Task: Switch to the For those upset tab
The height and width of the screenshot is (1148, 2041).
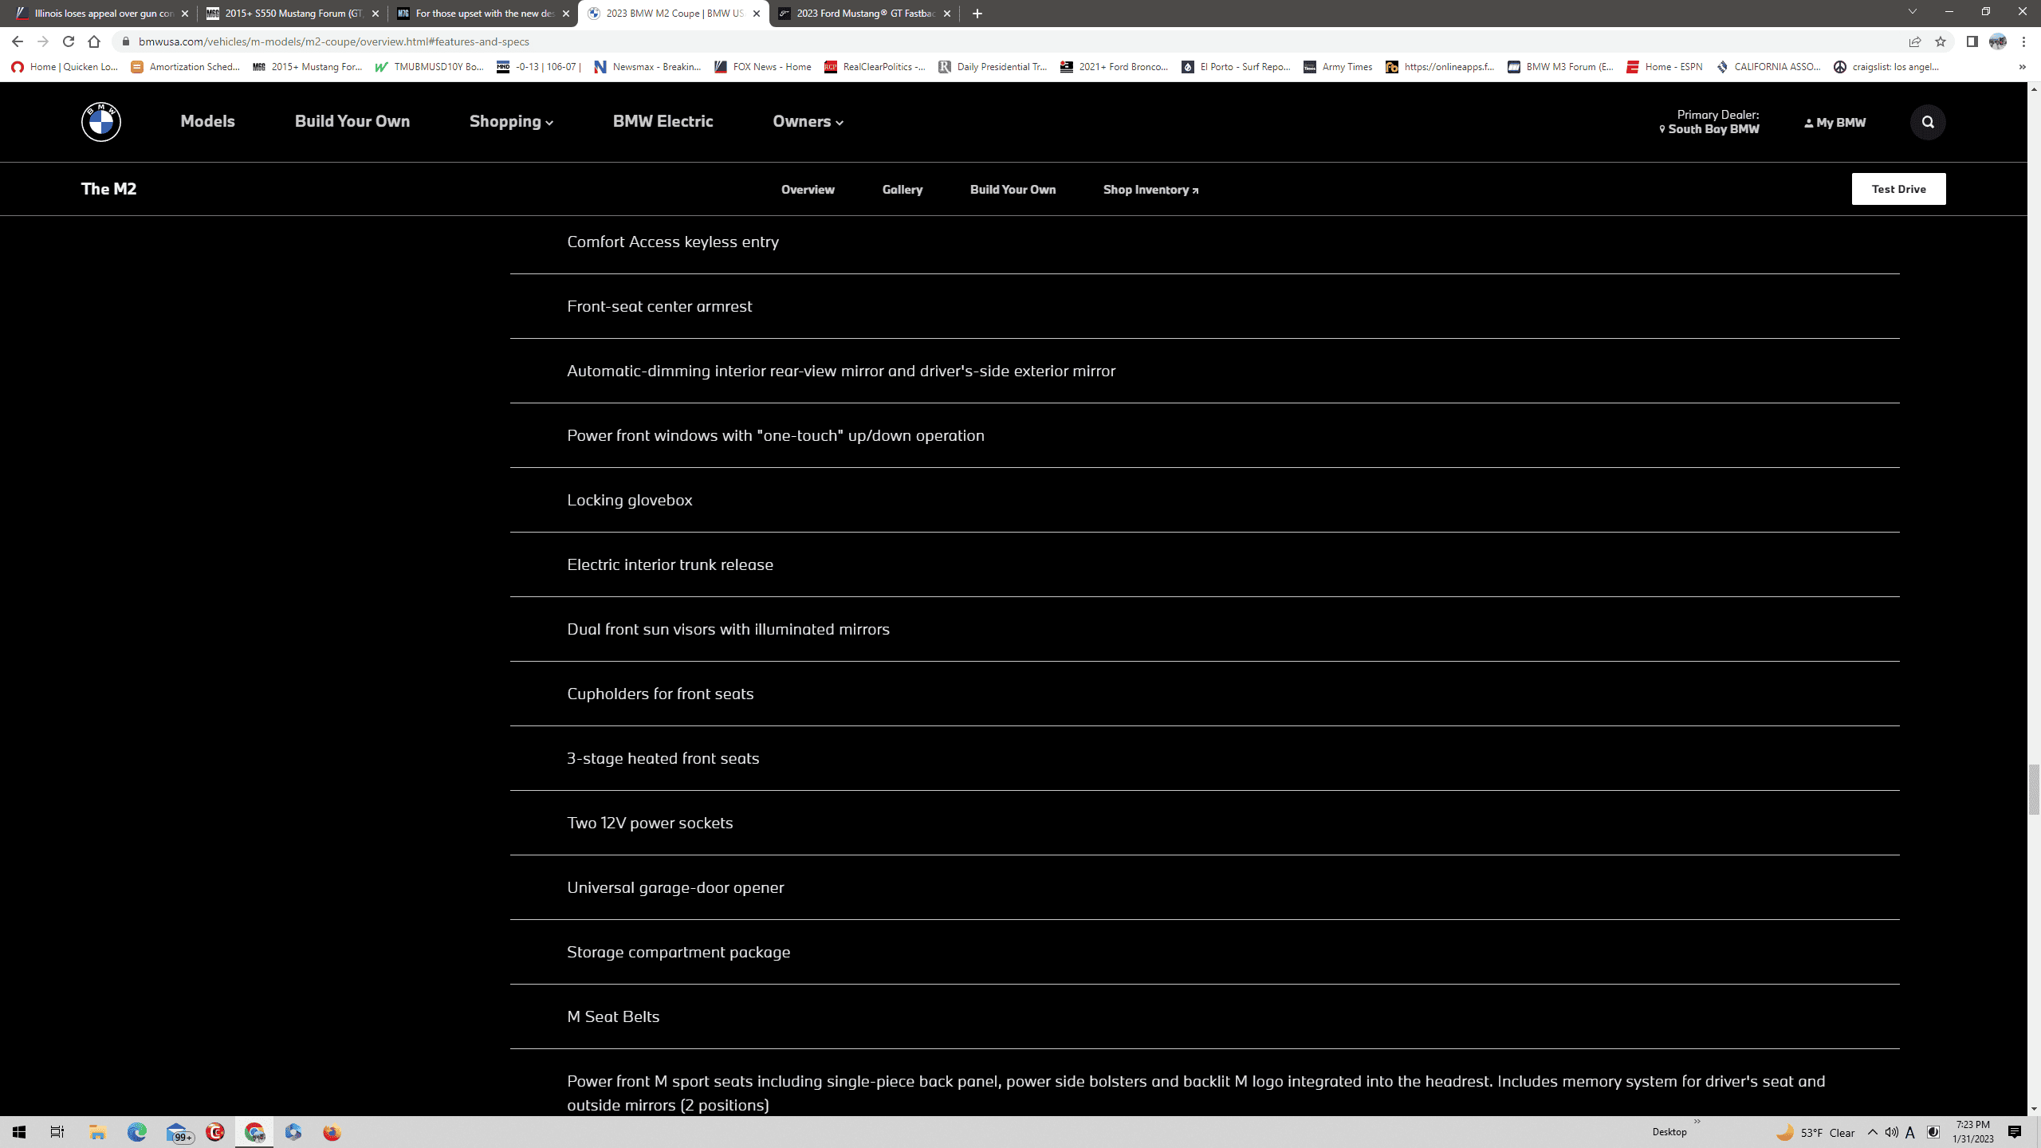Action: point(483,14)
